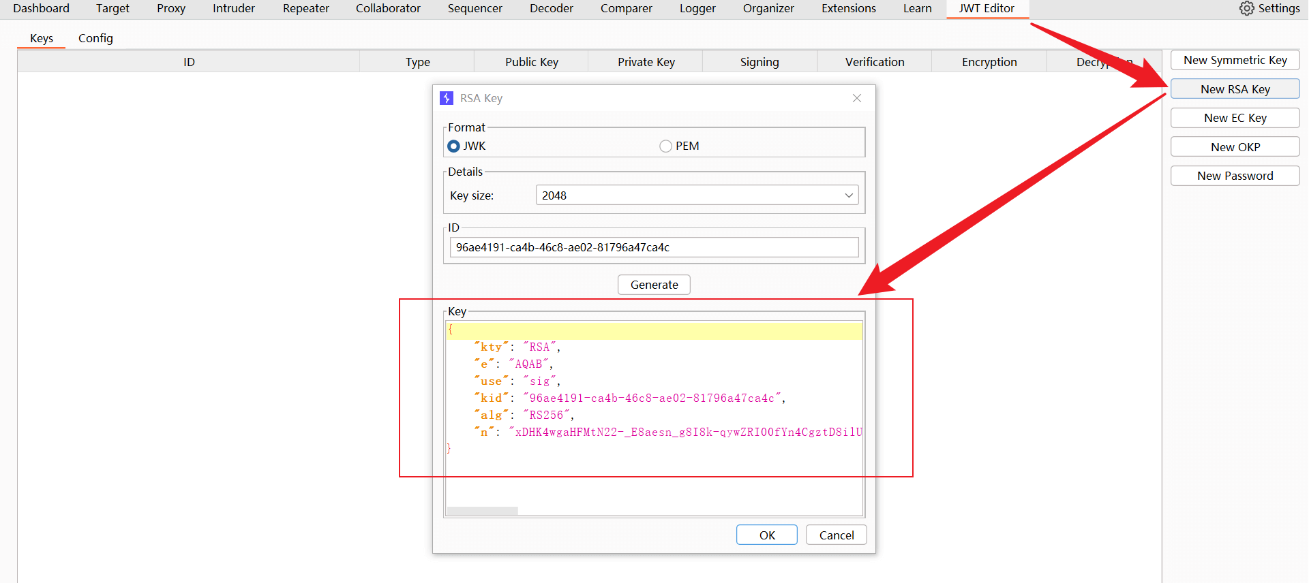Close the RSA Key dialog
This screenshot has width=1309, height=583.
856,98
